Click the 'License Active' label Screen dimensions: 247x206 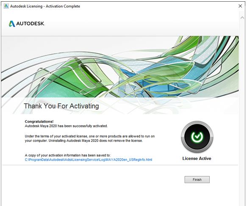click(197, 158)
